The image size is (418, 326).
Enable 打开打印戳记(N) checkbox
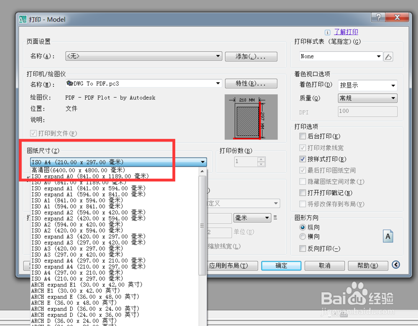[x=303, y=193]
